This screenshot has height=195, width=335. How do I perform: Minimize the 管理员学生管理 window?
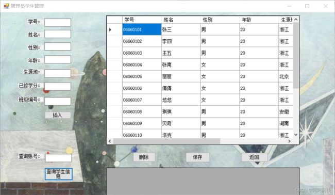coord(289,6)
